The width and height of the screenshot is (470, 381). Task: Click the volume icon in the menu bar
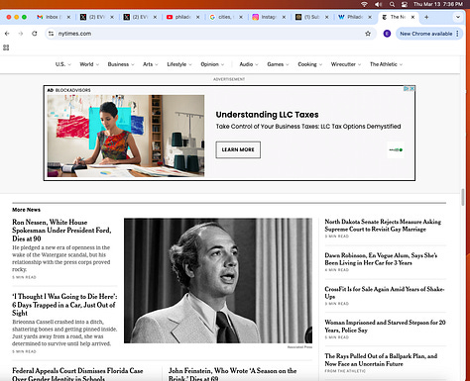coord(378,4)
